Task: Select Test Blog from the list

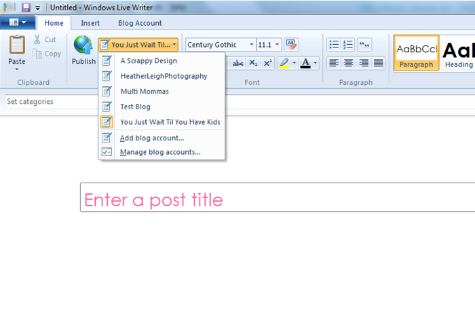Action: click(x=161, y=107)
